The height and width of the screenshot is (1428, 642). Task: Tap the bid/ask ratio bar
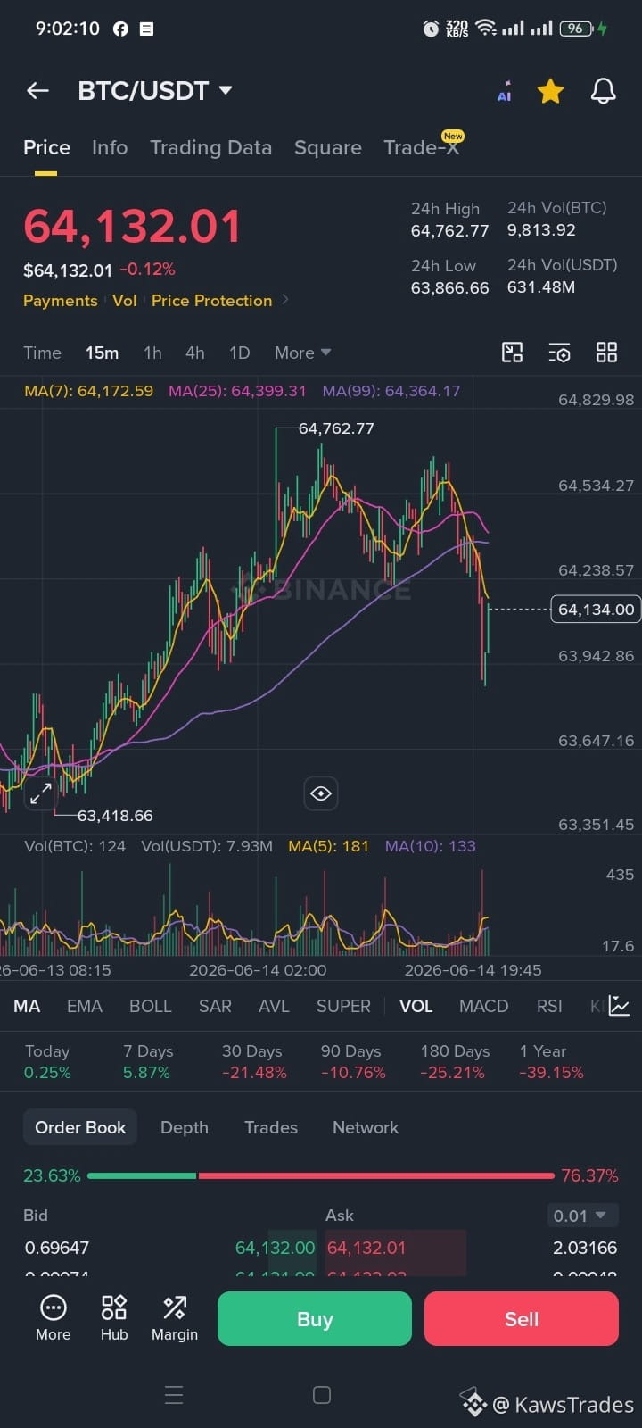click(321, 1175)
